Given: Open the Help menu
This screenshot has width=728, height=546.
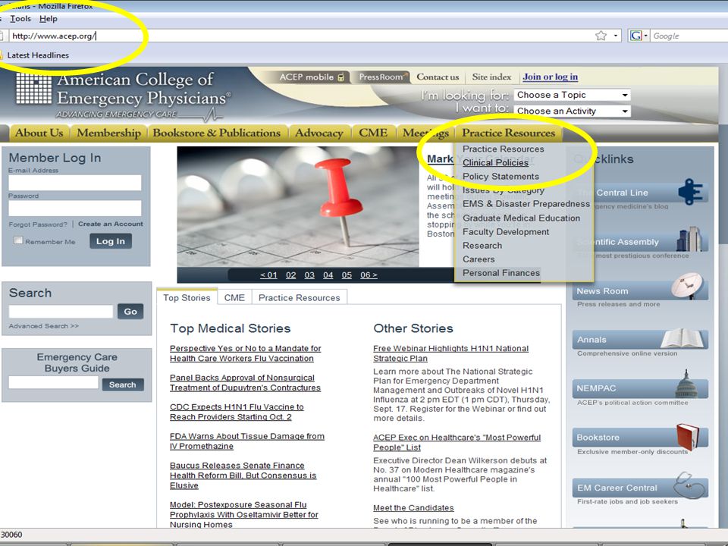Looking at the screenshot, I should coord(49,18).
